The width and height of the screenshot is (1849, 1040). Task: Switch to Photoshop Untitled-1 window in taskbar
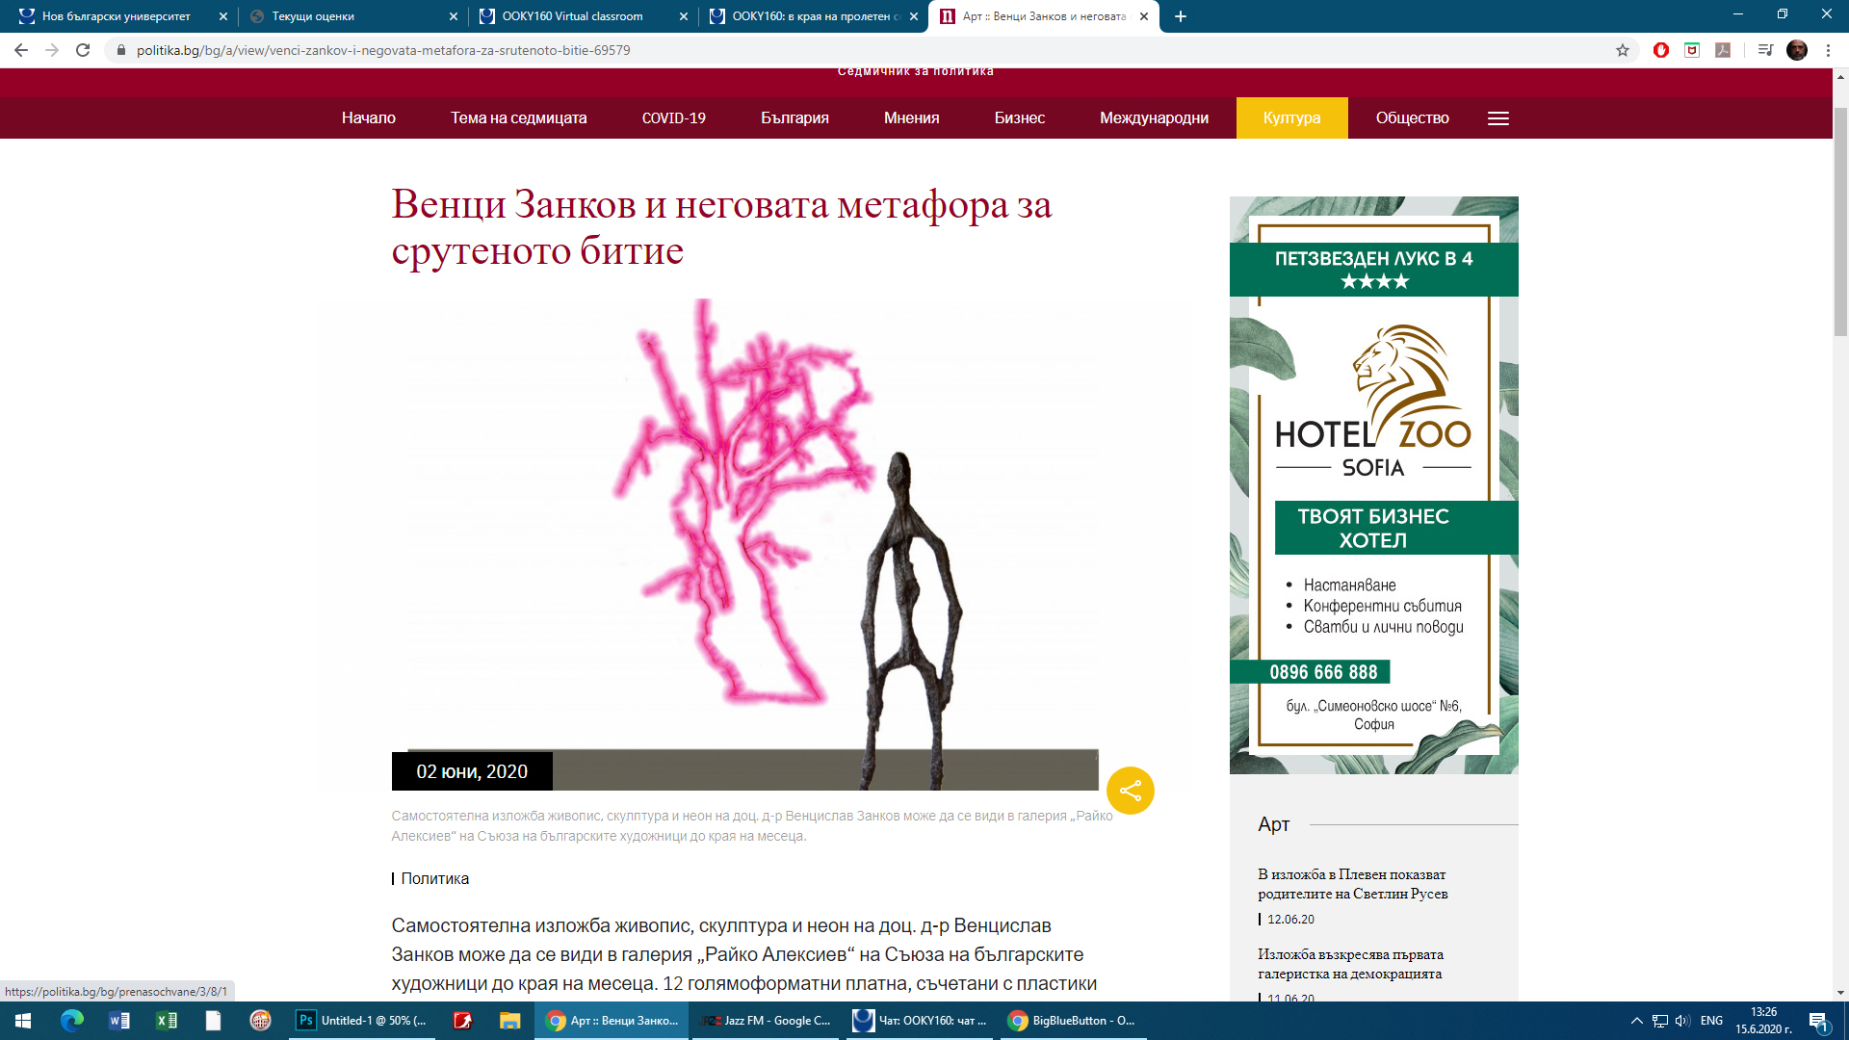click(x=362, y=1021)
